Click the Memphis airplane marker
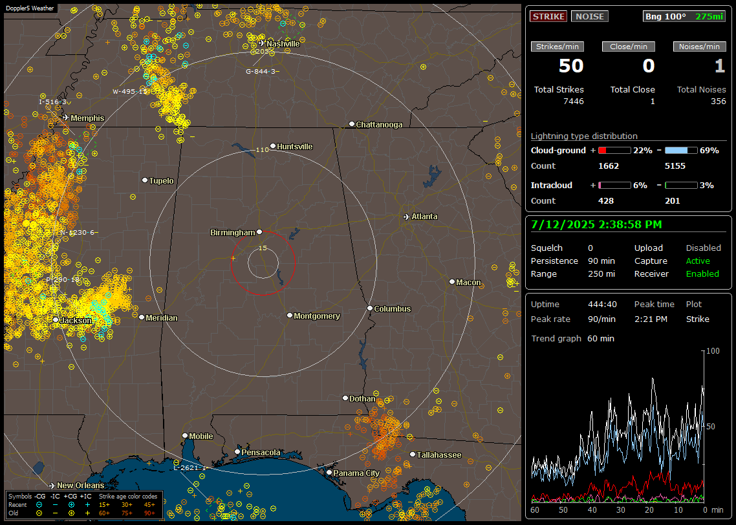This screenshot has width=736, height=525. [65, 117]
